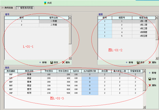This screenshot has height=110, width=159.
Task: Click the 楼号 list scrollbar thumb
Action: (70, 32)
